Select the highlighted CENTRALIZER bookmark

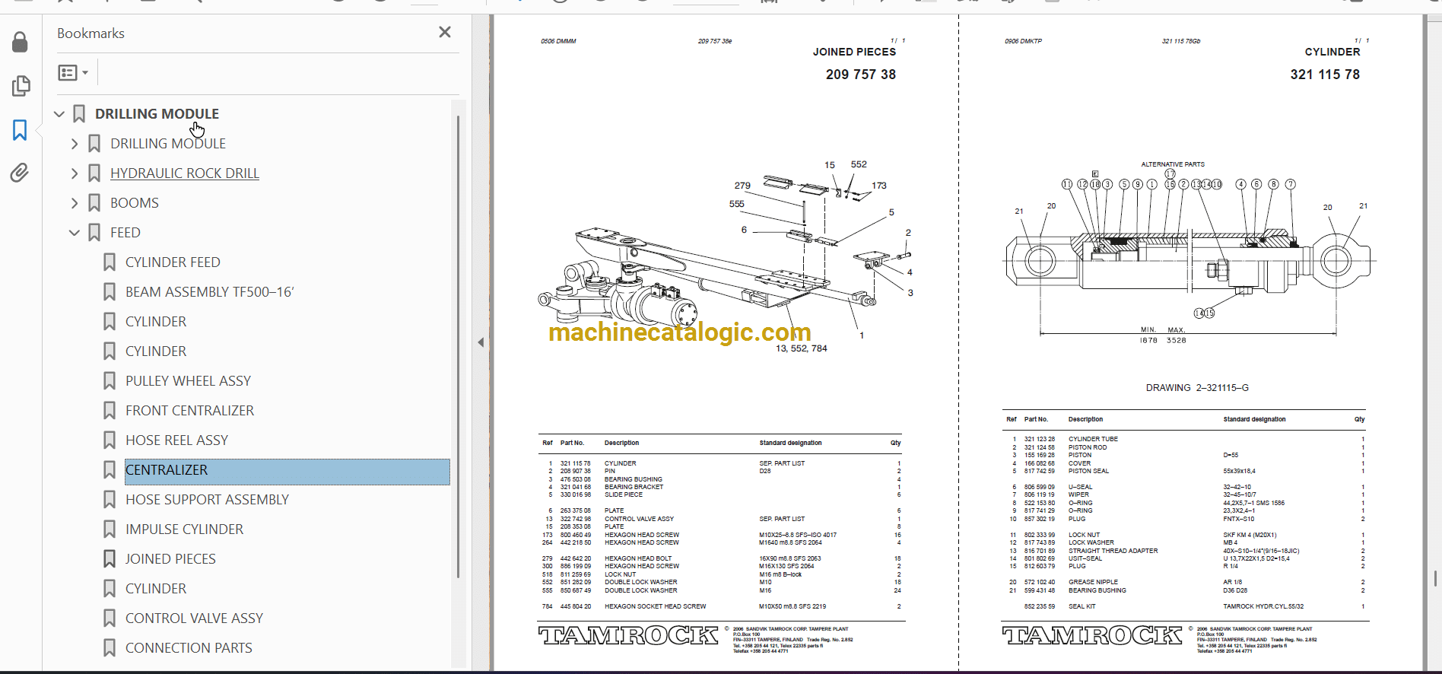point(287,471)
